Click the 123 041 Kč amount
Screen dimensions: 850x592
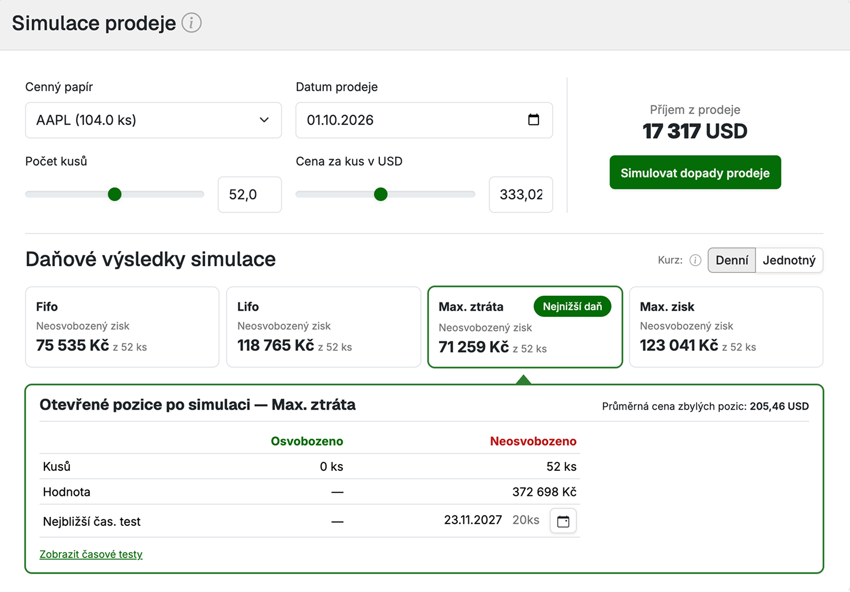click(x=679, y=345)
